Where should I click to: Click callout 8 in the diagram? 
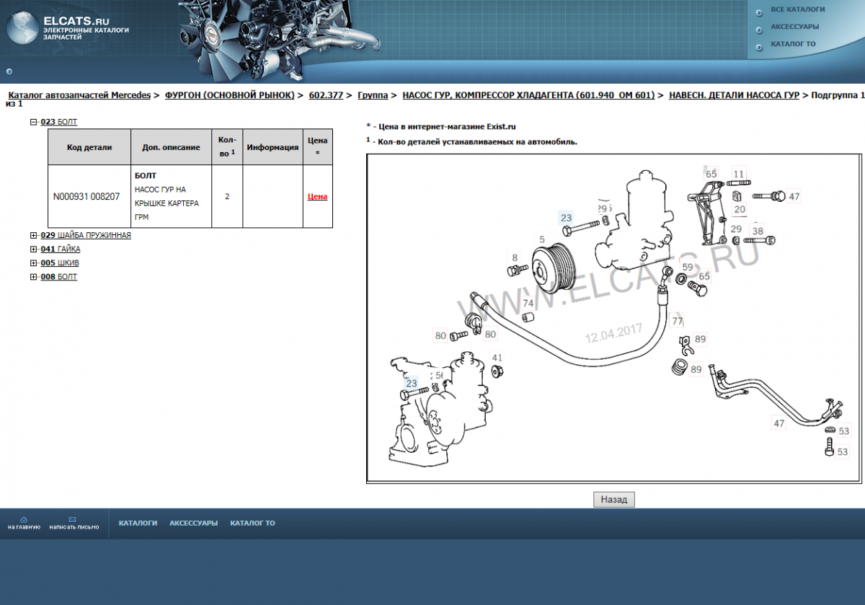515,257
